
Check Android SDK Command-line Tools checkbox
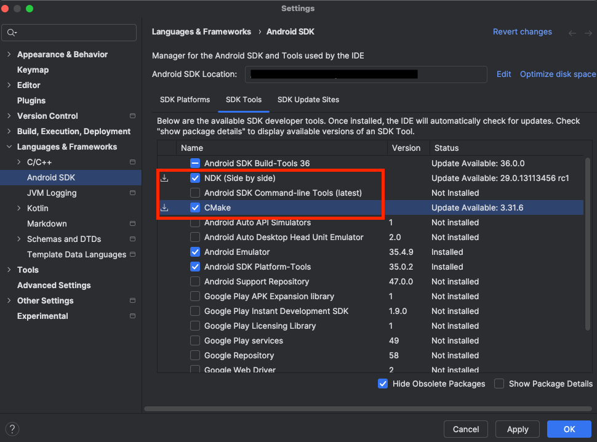click(x=195, y=193)
